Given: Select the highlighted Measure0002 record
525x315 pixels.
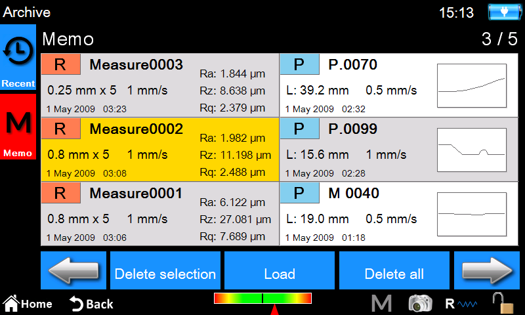Looking at the screenshot, I should coord(160,150).
